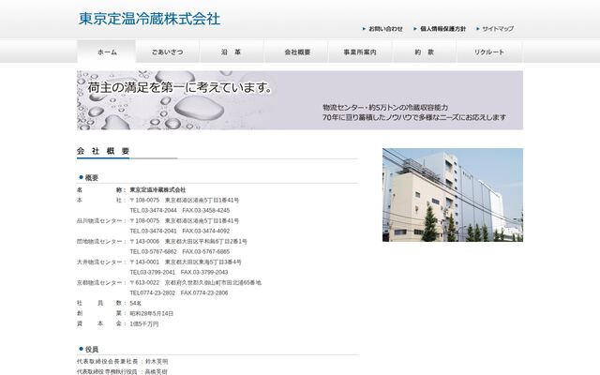This screenshot has height=375, width=600.
Task: Click the 概要 section heading
Action: pos(92,177)
